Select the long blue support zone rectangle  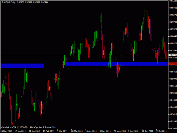pos(117,64)
